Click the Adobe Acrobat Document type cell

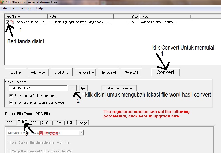pos(159,22)
